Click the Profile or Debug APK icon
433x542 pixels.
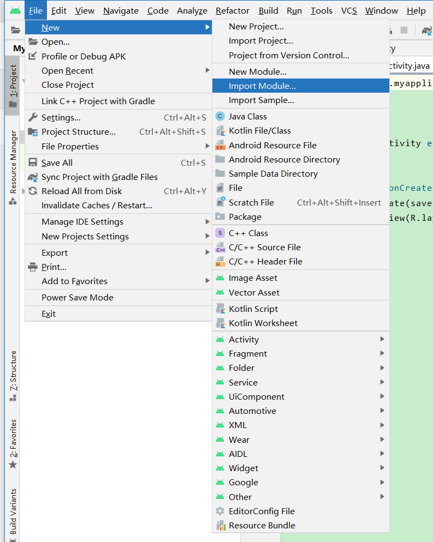pos(33,56)
